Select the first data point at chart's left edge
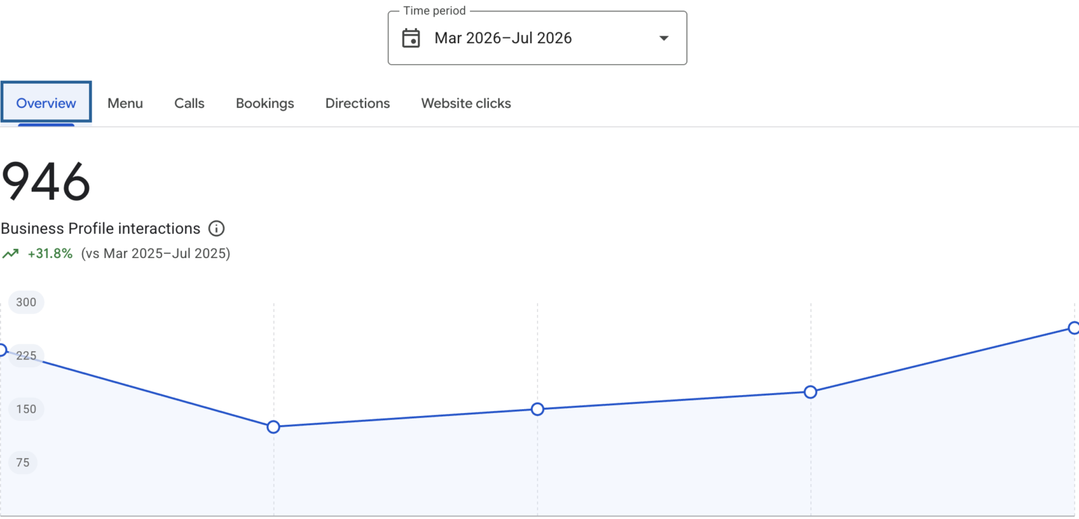Image resolution: width=1079 pixels, height=519 pixels. tap(2, 350)
